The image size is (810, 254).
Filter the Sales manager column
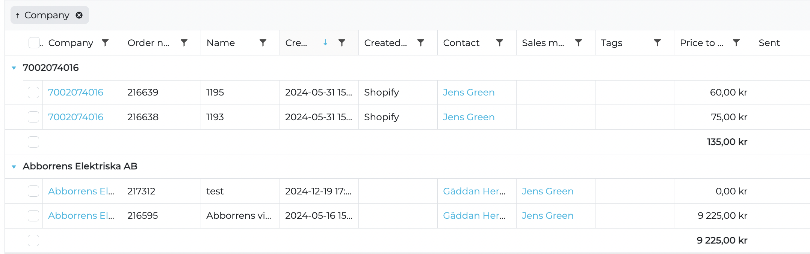tap(579, 43)
